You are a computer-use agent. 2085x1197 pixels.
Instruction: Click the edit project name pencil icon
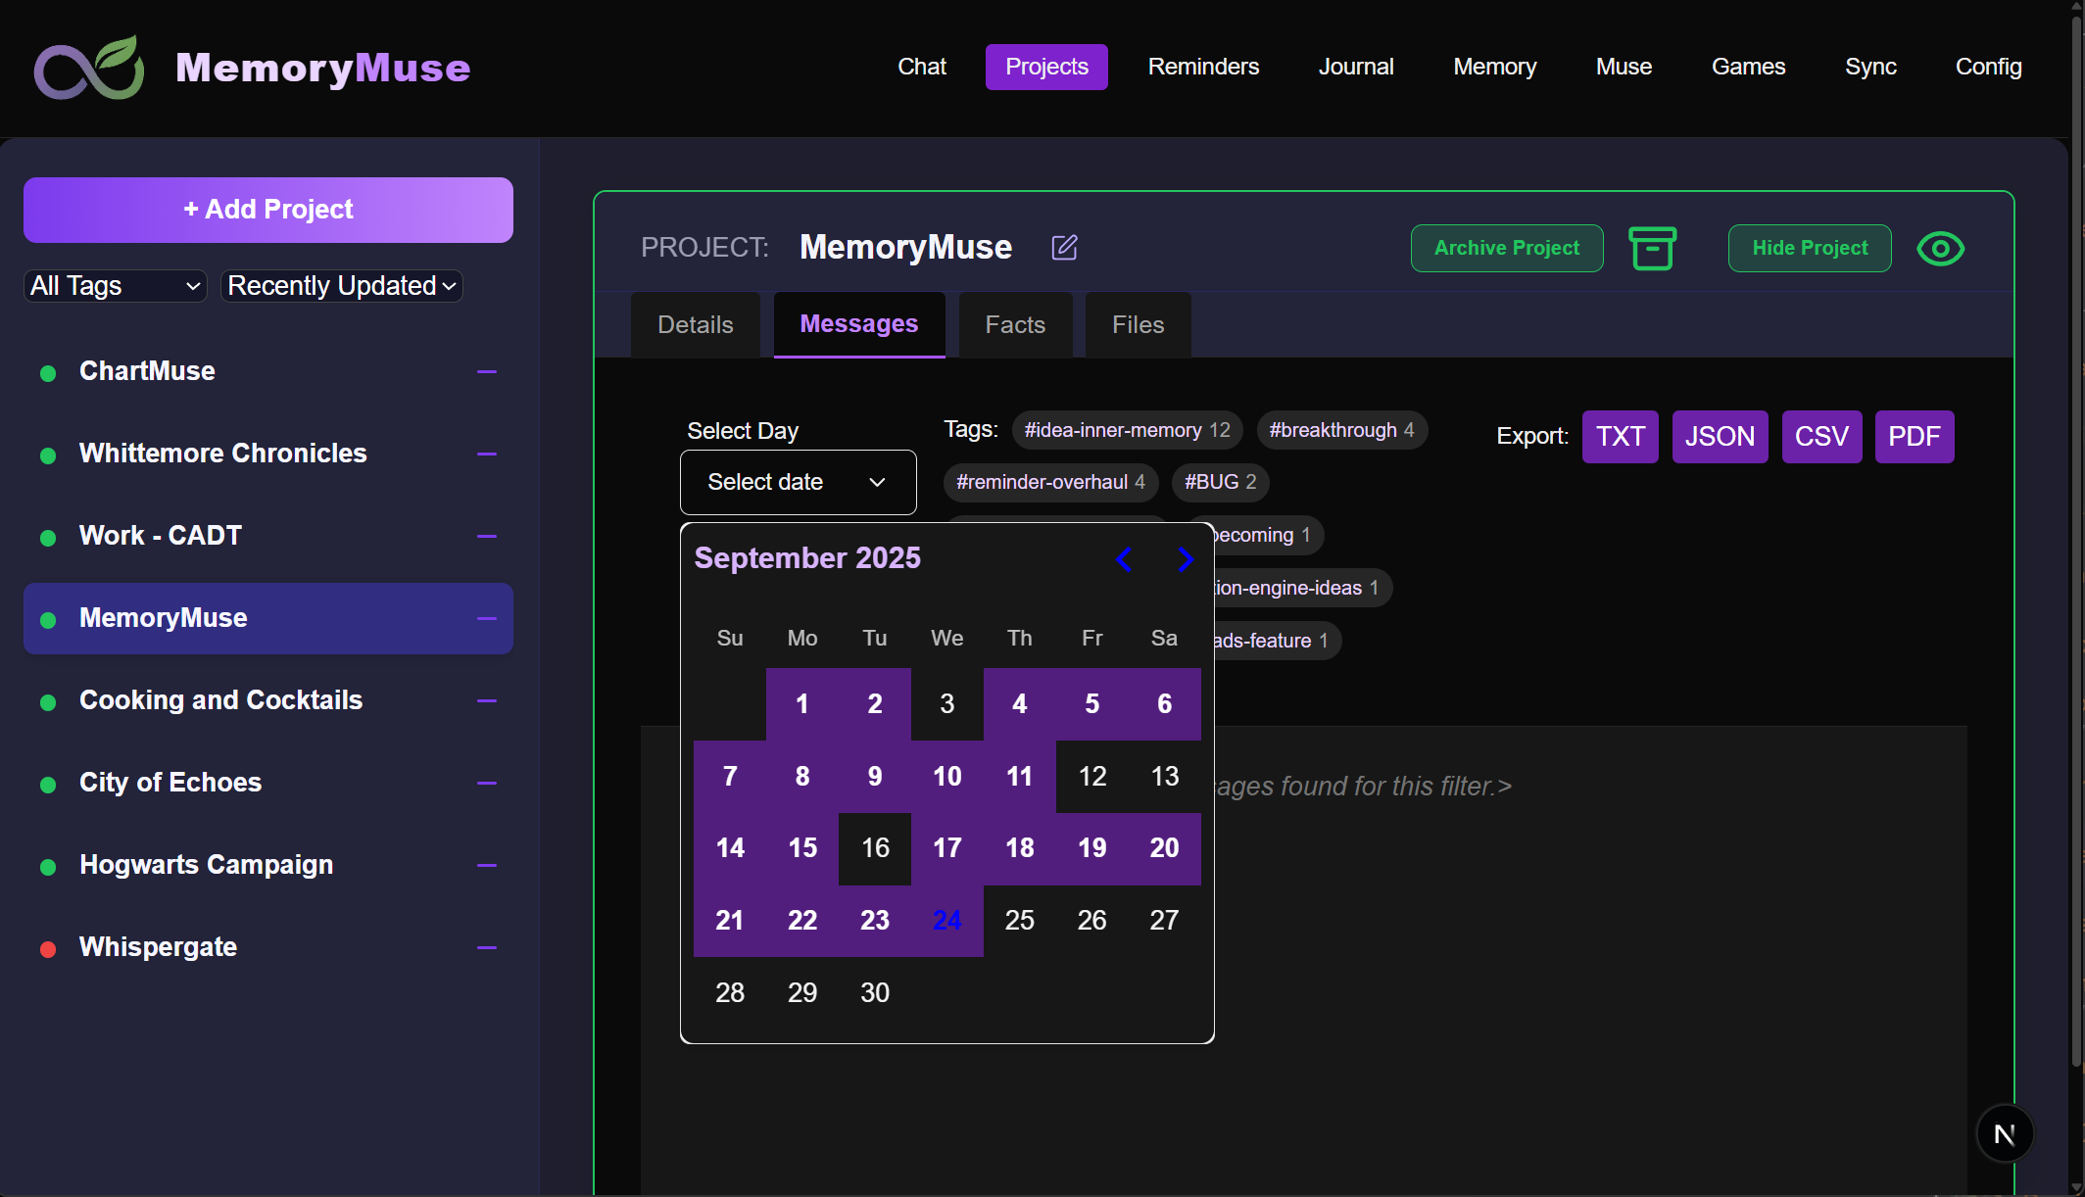1064,248
